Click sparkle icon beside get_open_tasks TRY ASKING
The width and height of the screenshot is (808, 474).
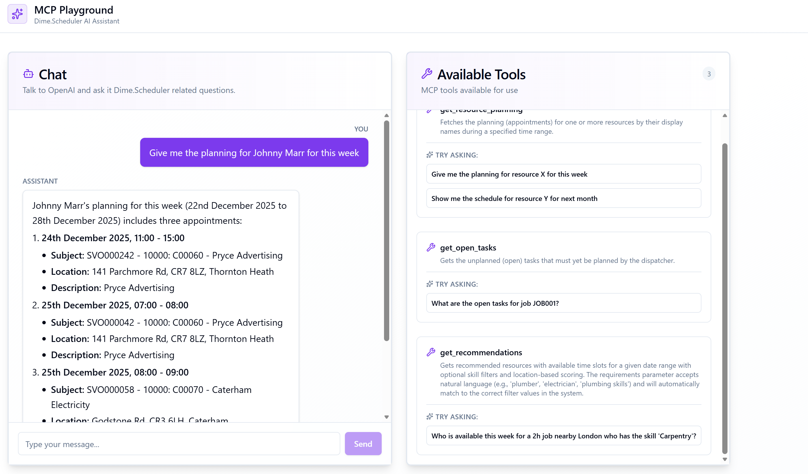430,284
